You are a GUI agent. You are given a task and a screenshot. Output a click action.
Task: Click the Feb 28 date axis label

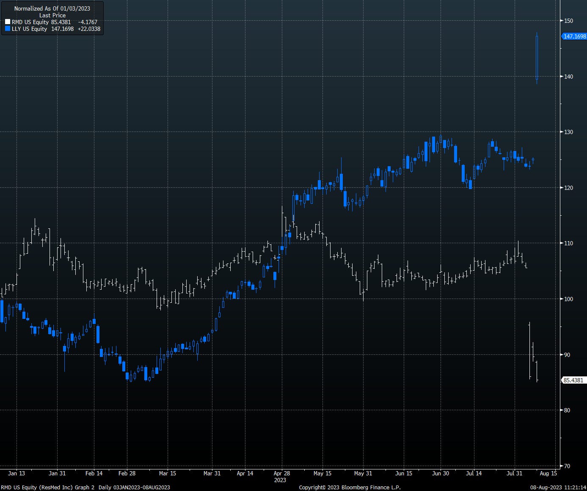click(127, 473)
